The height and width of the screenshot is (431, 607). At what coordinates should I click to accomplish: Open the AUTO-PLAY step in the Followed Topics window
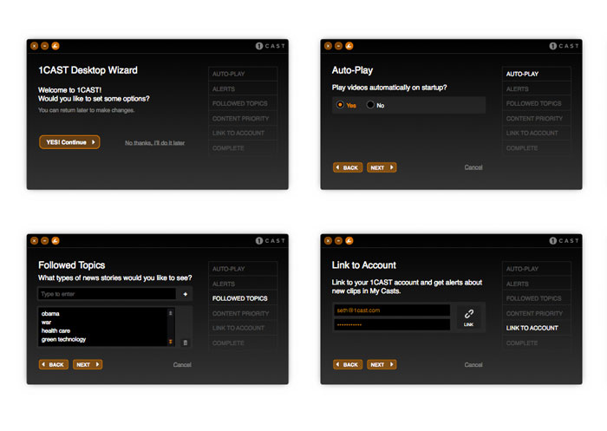pos(243,269)
